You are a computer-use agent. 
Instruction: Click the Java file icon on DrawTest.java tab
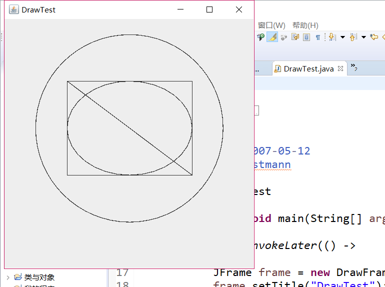point(277,68)
